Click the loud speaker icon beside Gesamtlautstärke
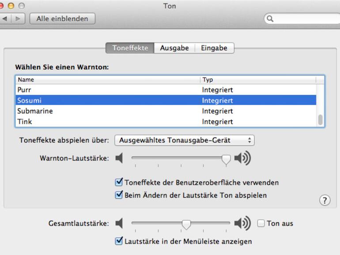340x255 pixels. point(242,223)
